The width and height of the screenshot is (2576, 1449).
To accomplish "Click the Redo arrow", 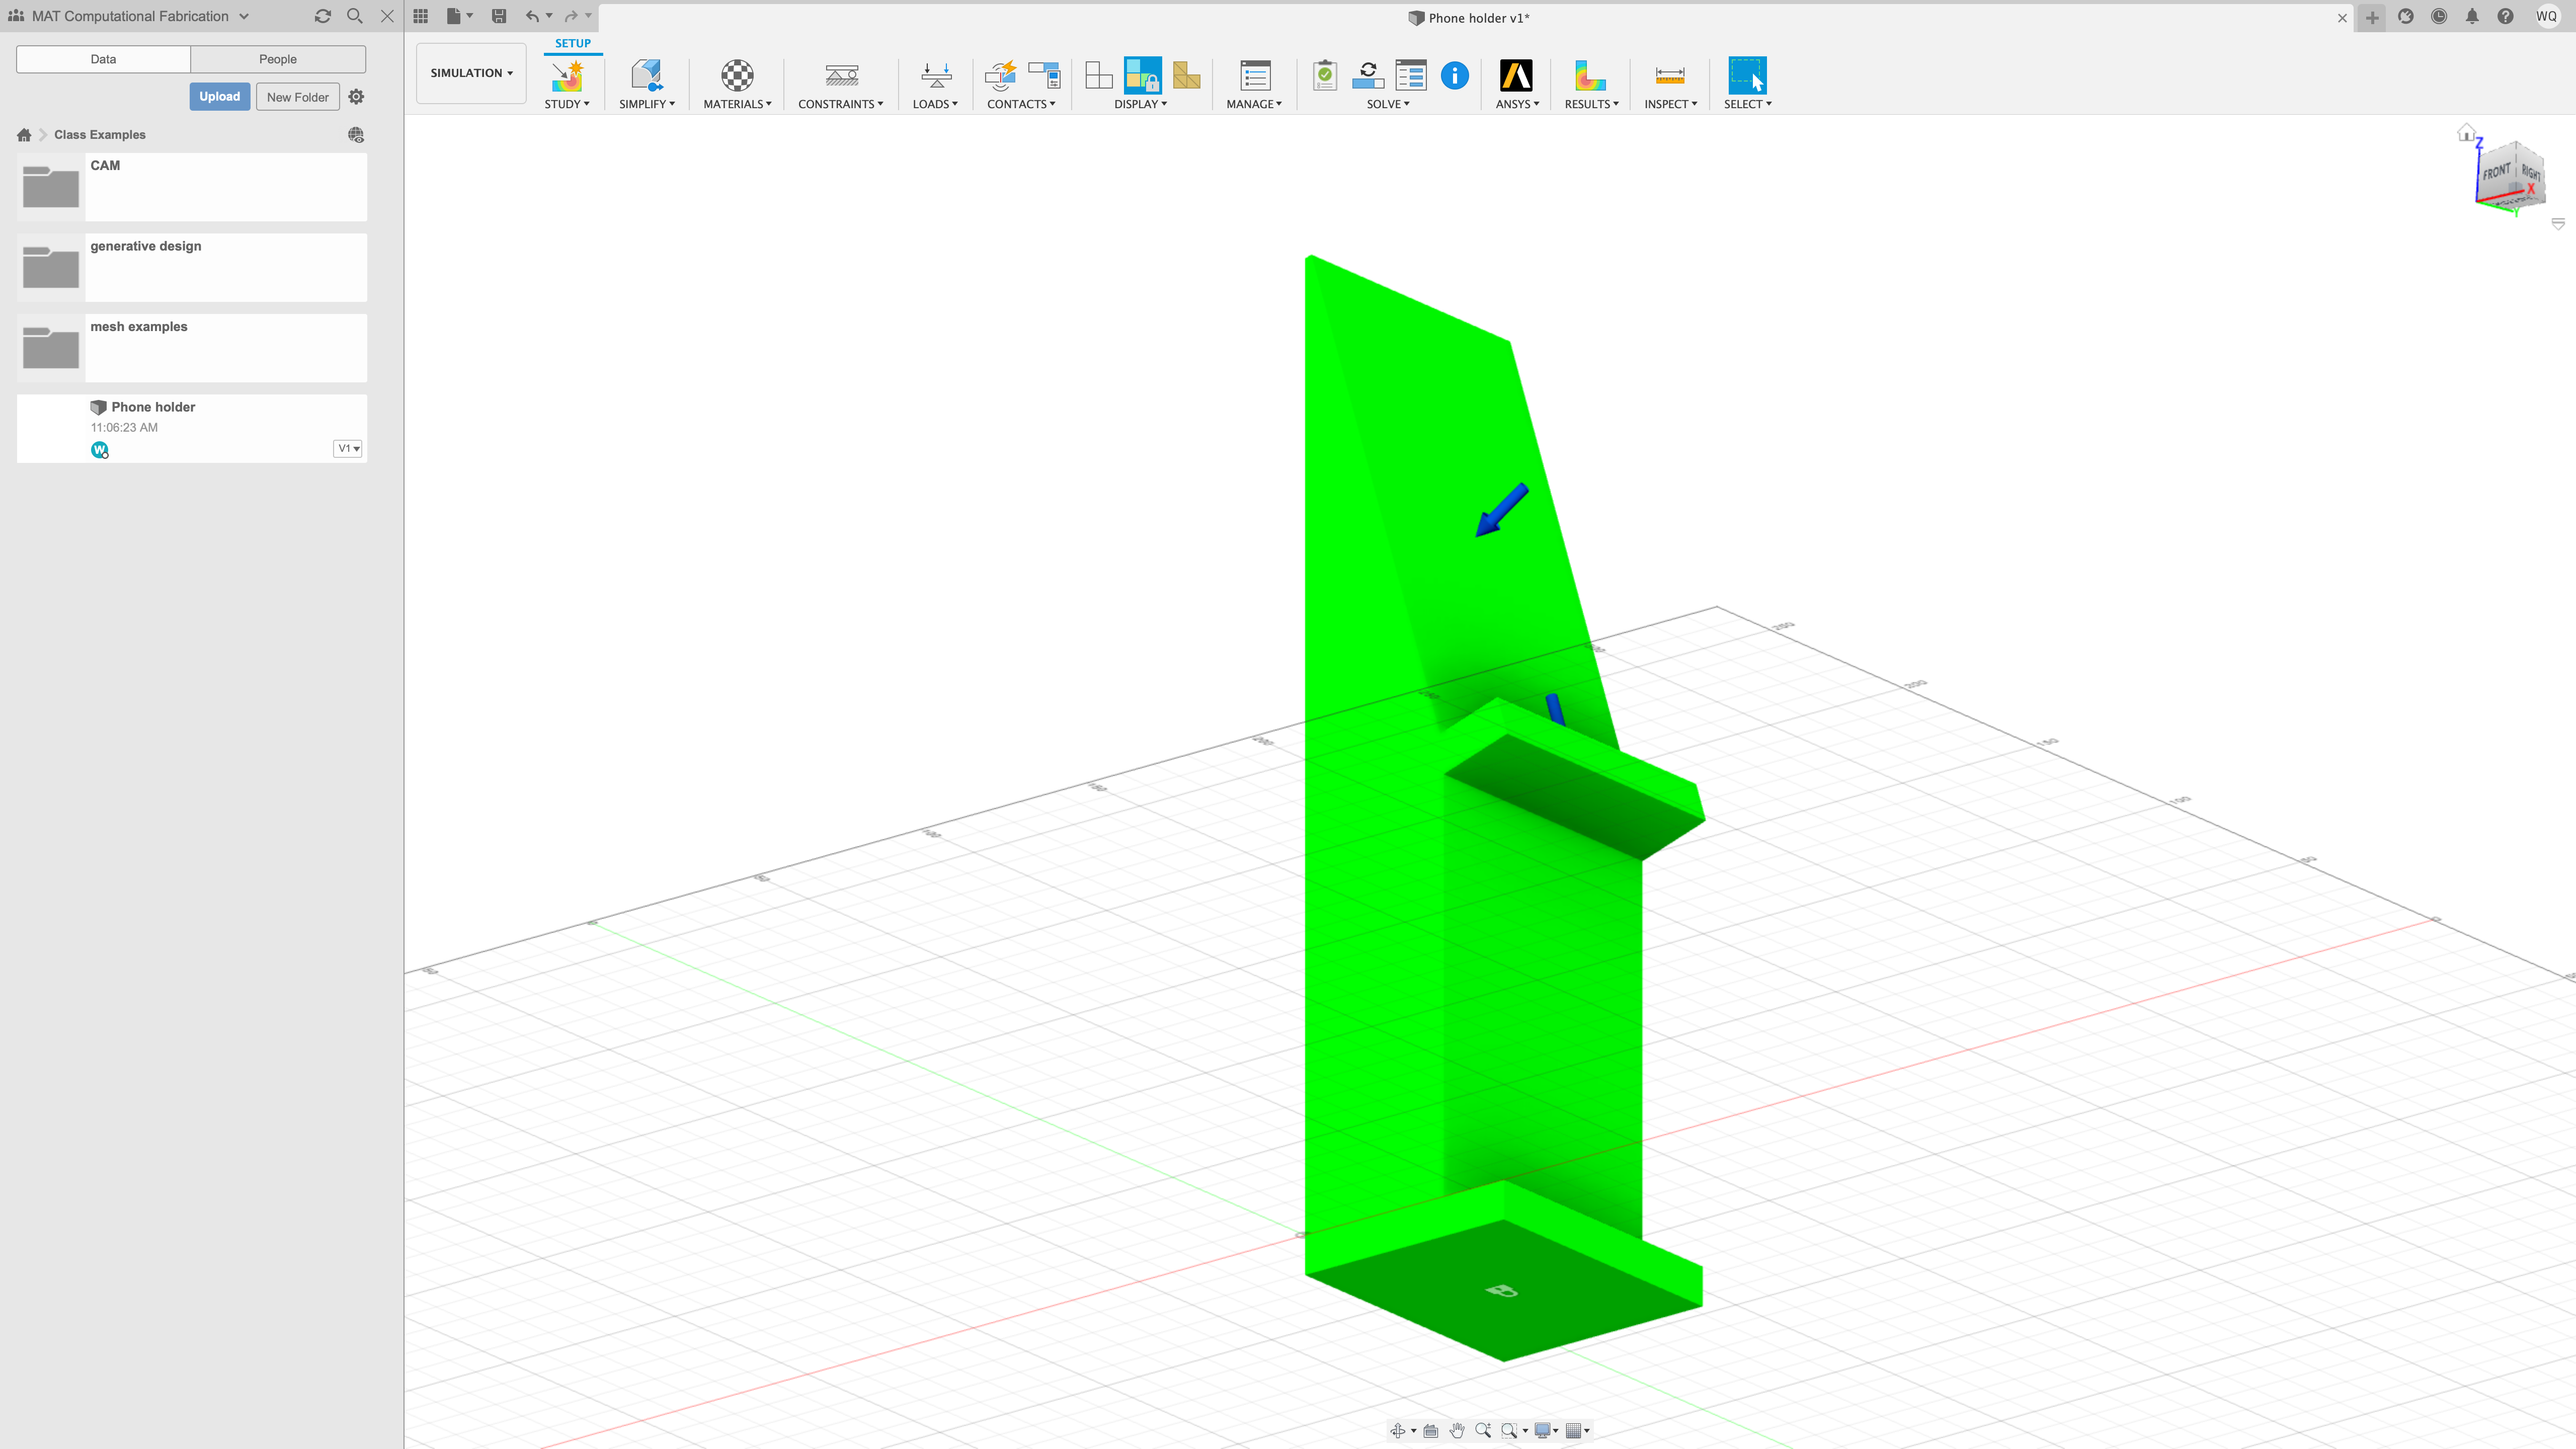I will [x=571, y=16].
